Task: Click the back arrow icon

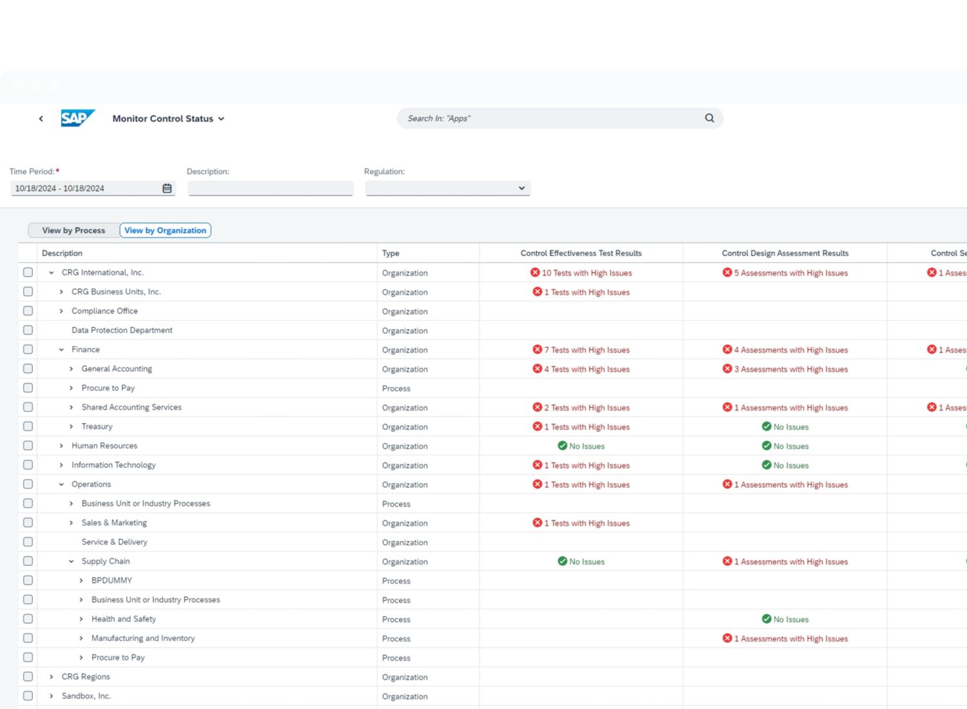Action: click(x=41, y=119)
